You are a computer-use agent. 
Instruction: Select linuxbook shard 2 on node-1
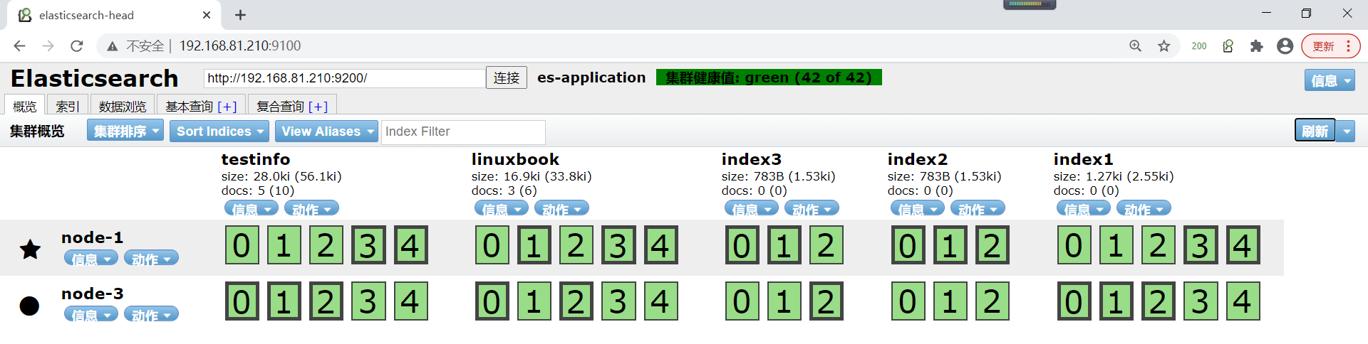[576, 245]
